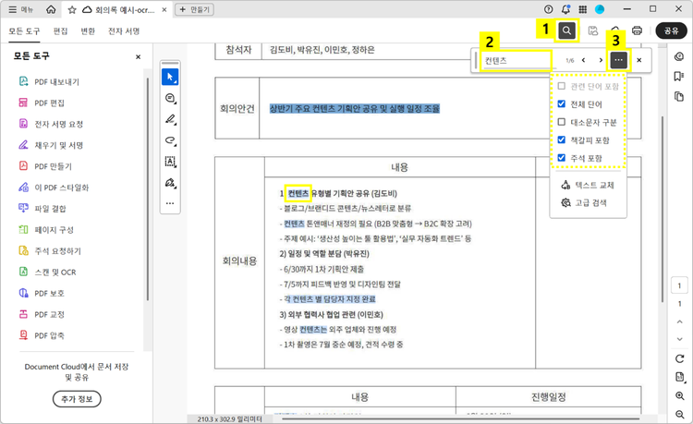Go to Home icon
693x424 pixels.
tap(51, 9)
